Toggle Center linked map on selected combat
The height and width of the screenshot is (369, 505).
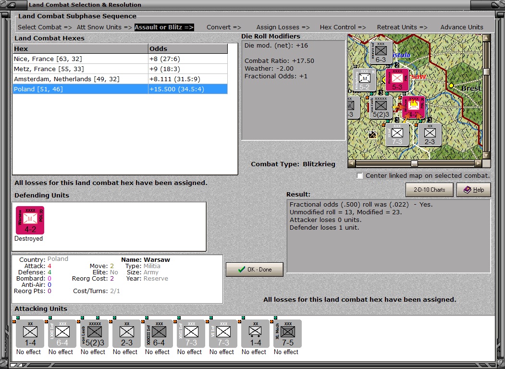click(360, 176)
